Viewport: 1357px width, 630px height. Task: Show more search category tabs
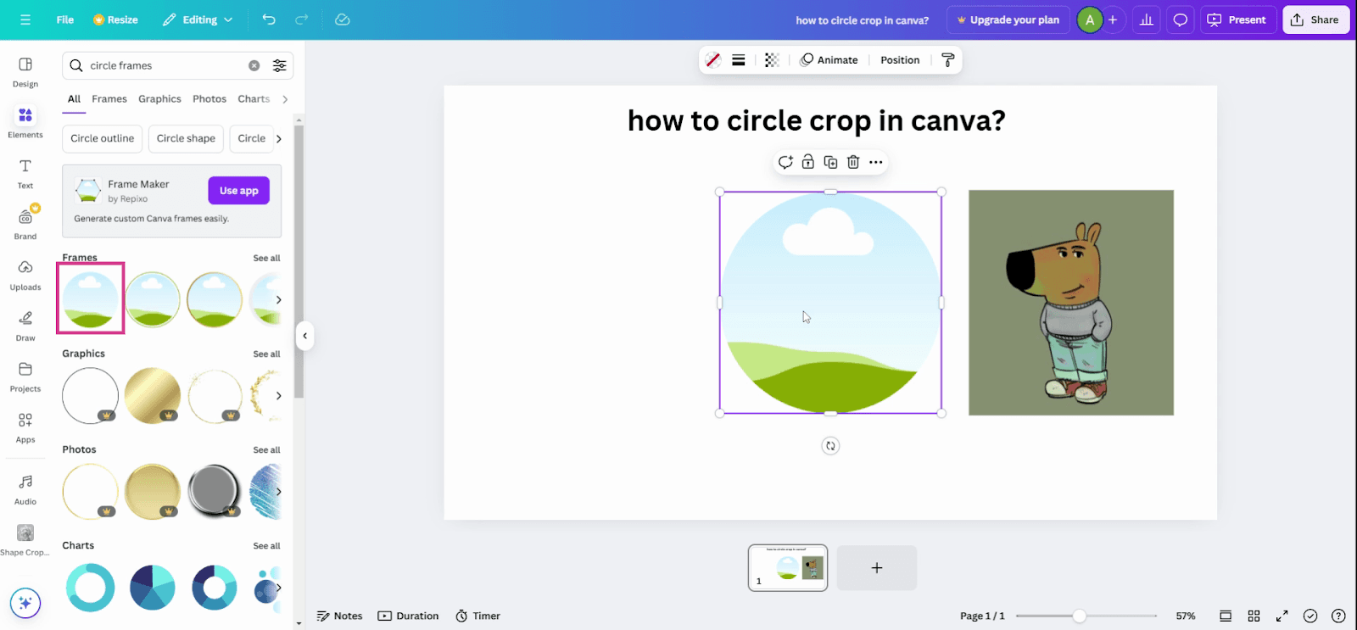click(x=285, y=99)
